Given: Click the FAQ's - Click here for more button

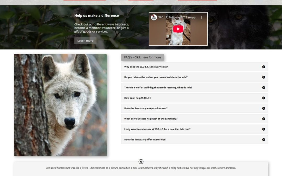Looking at the screenshot, I should 142,57.
